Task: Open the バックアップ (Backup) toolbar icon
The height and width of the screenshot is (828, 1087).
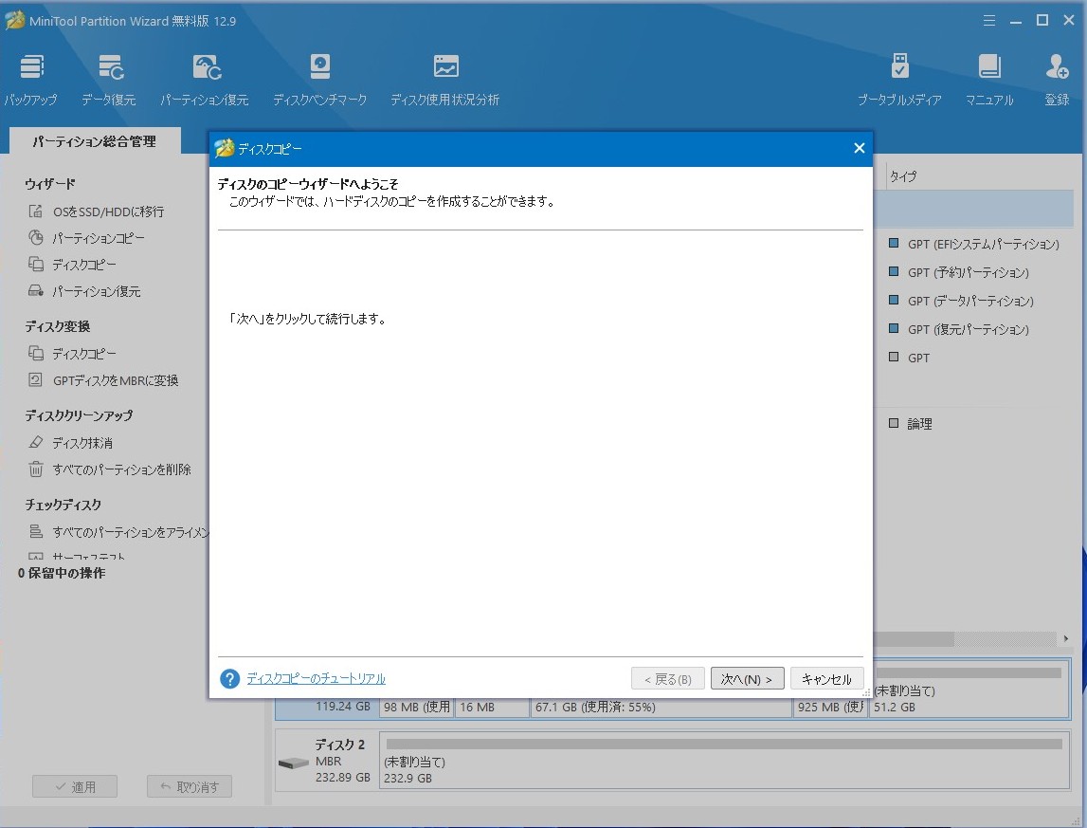Action: click(x=31, y=68)
